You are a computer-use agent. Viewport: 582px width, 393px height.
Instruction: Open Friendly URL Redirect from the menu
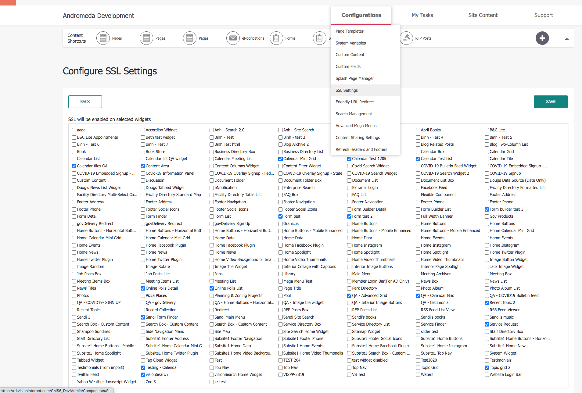click(x=365, y=102)
